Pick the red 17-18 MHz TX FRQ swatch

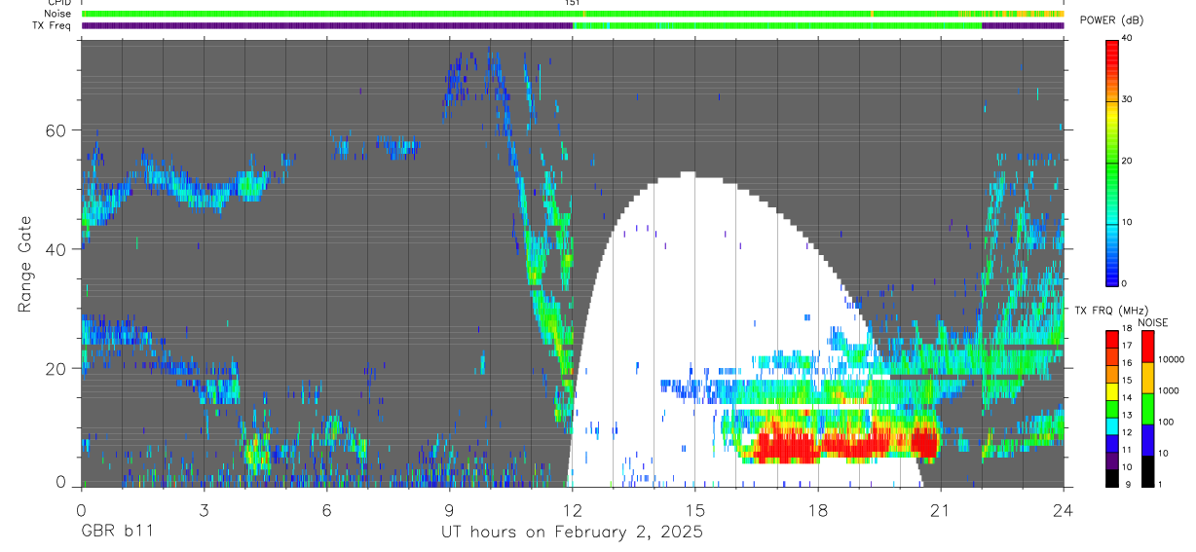click(1111, 340)
